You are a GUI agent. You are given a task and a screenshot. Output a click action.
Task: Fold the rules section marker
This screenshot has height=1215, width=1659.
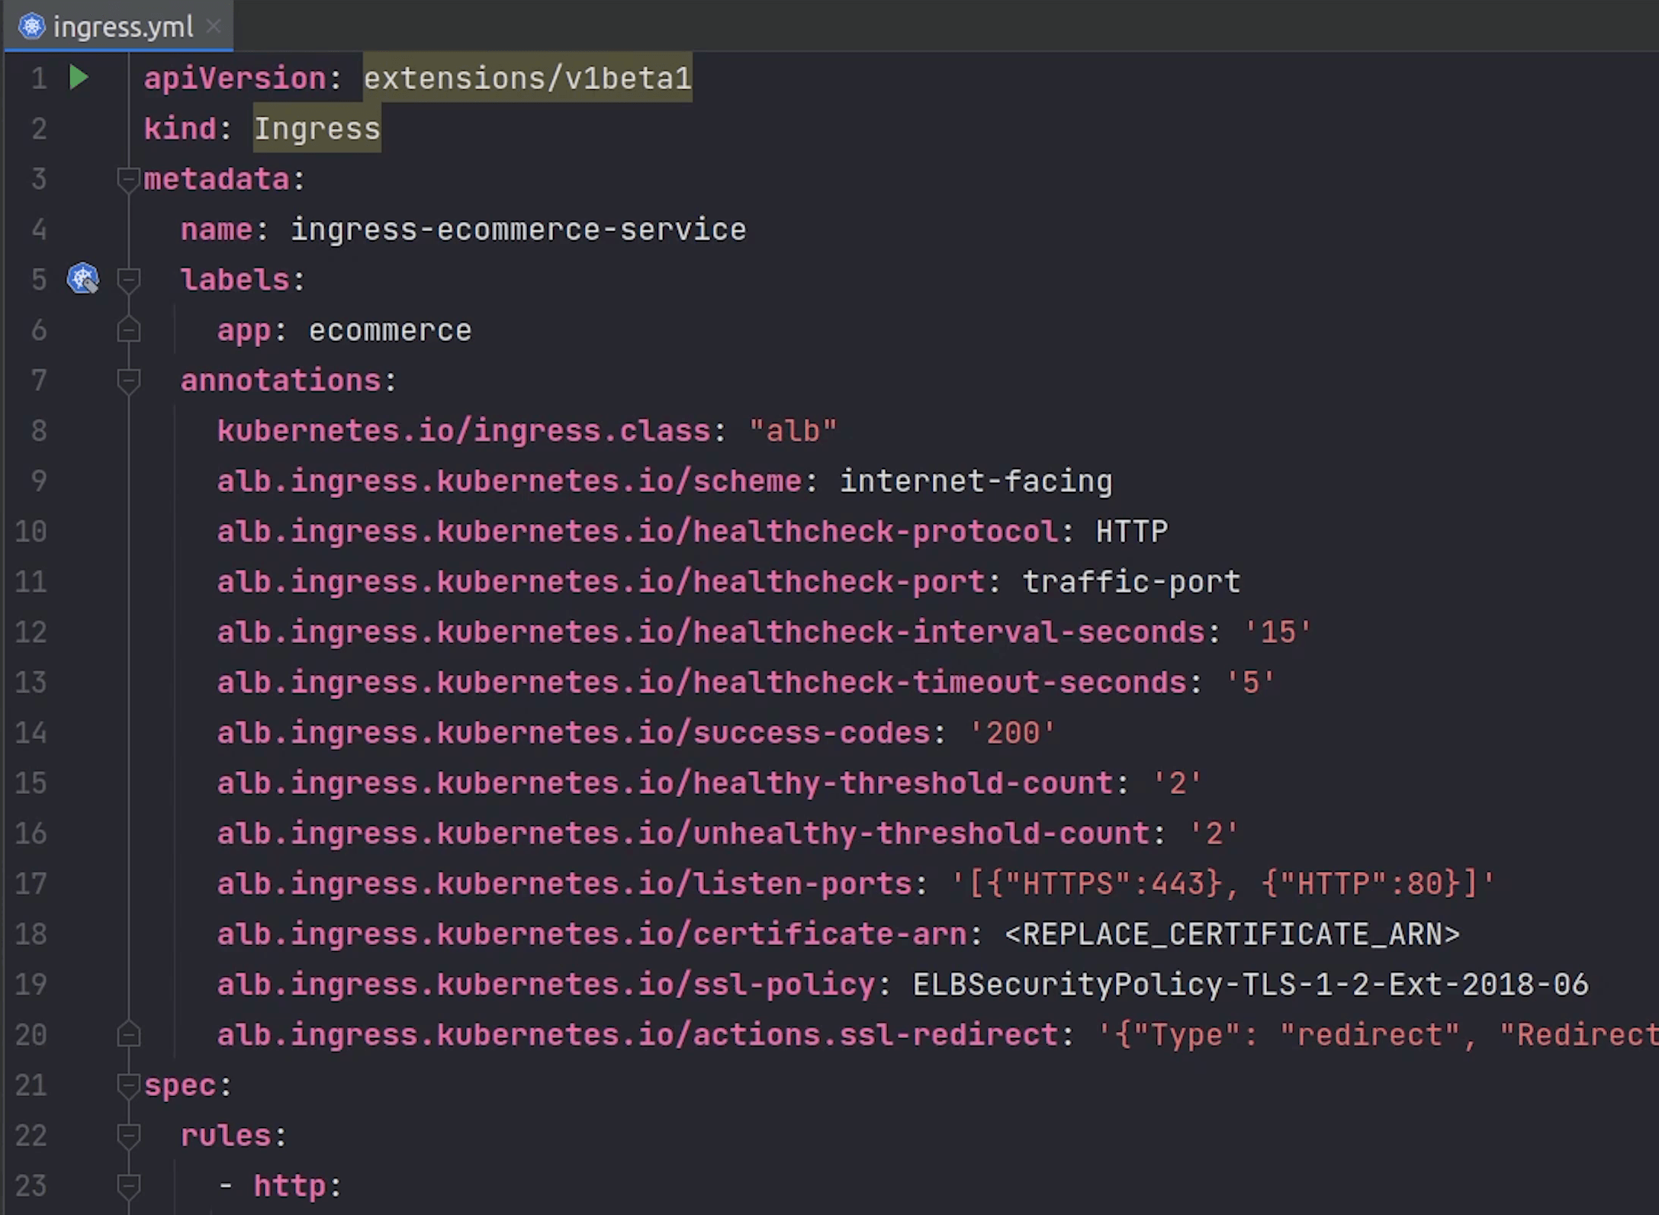click(x=128, y=1136)
